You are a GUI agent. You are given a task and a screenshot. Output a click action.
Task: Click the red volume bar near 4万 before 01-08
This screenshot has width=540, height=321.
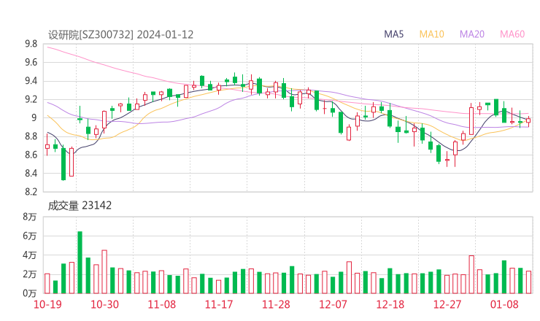click(x=471, y=274)
